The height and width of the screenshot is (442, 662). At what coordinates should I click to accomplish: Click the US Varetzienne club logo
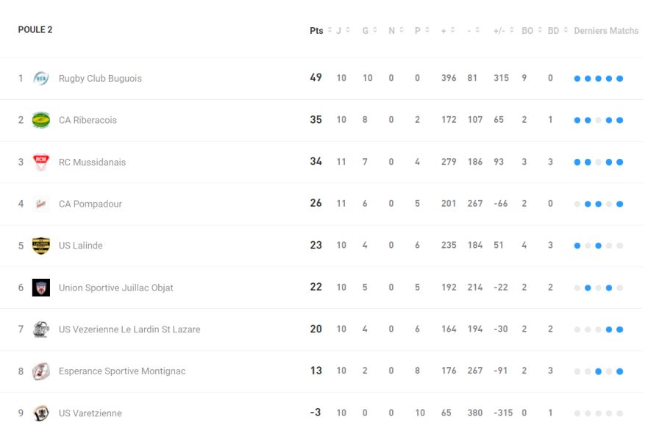41,413
